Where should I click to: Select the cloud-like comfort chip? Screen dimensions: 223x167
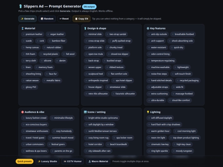180,100
